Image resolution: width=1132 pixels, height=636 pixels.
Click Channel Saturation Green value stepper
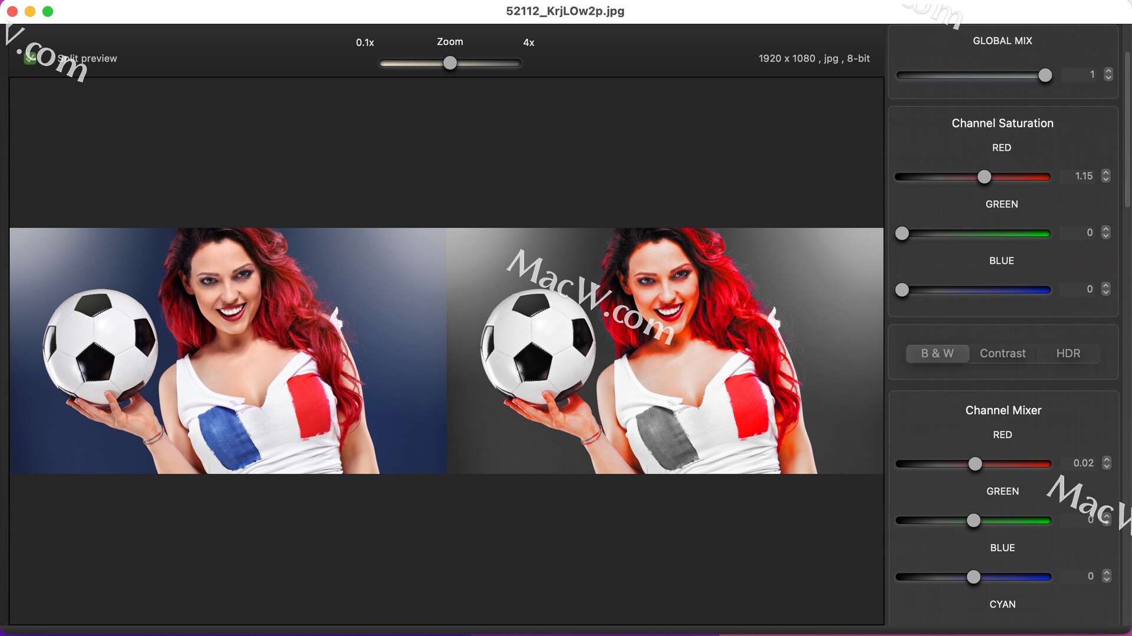[x=1106, y=233]
